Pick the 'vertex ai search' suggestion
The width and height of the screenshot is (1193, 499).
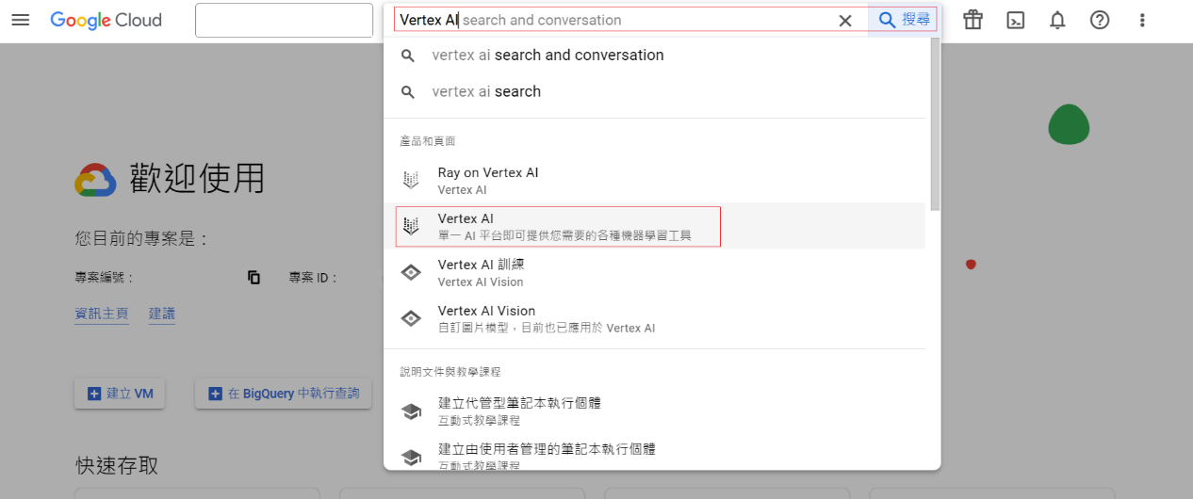pyautogui.click(x=486, y=92)
